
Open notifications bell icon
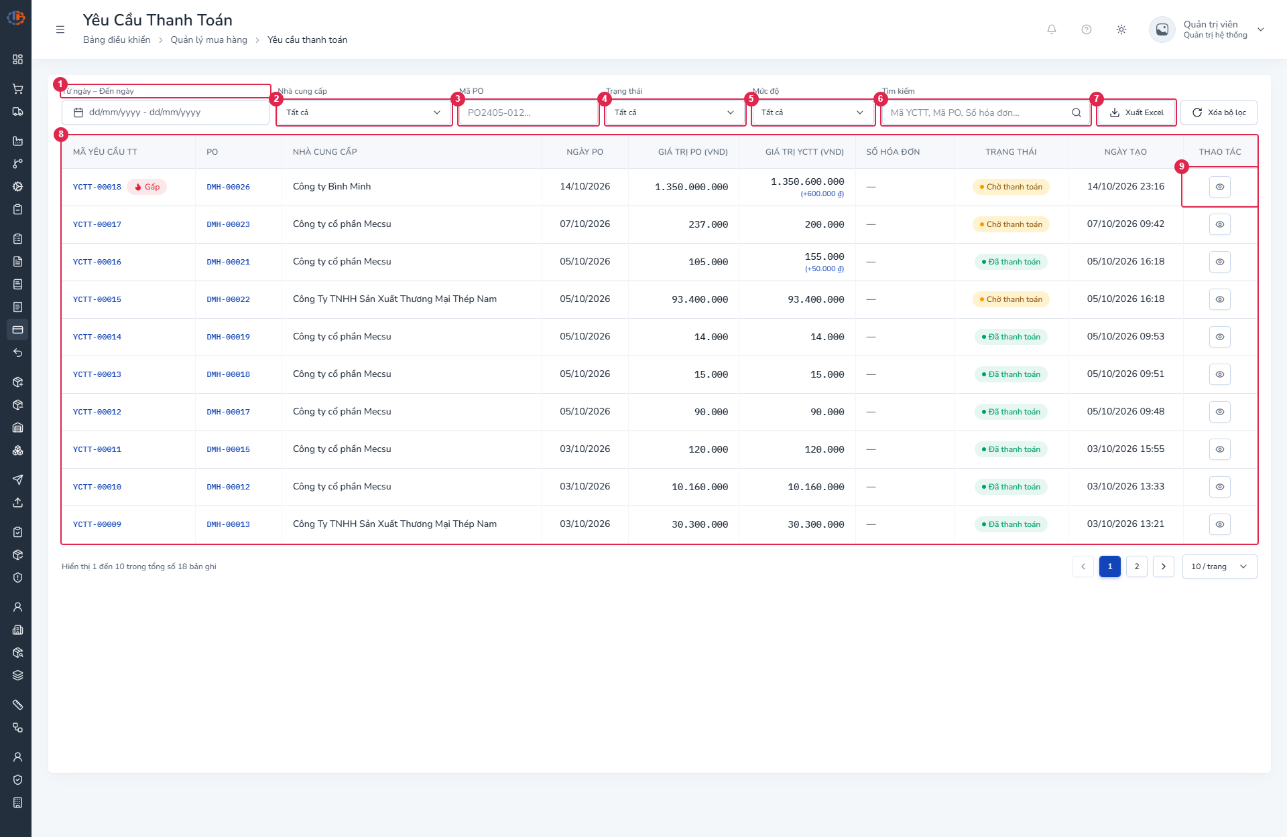1052,29
